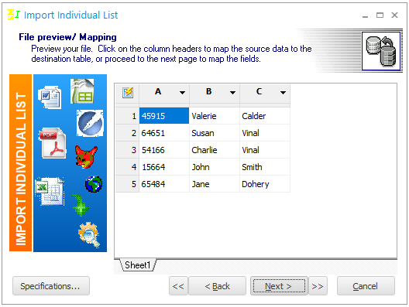This screenshot has width=409, height=307.
Task: Select row header number 4
Action: (x=127, y=167)
